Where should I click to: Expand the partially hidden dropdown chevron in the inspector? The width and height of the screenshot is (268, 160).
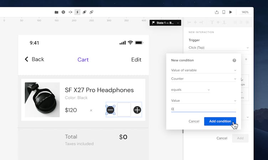[248, 117]
